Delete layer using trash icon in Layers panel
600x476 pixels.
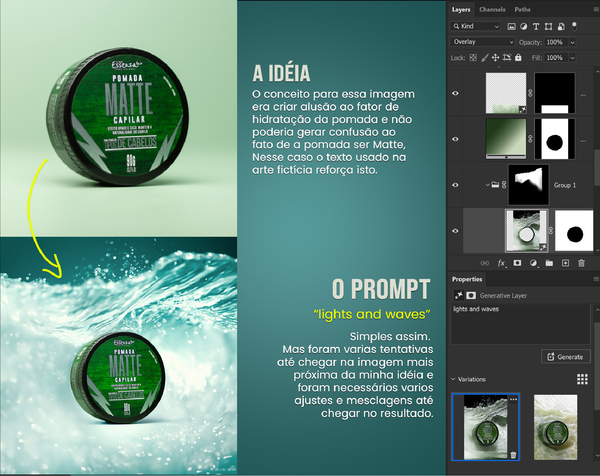(581, 263)
